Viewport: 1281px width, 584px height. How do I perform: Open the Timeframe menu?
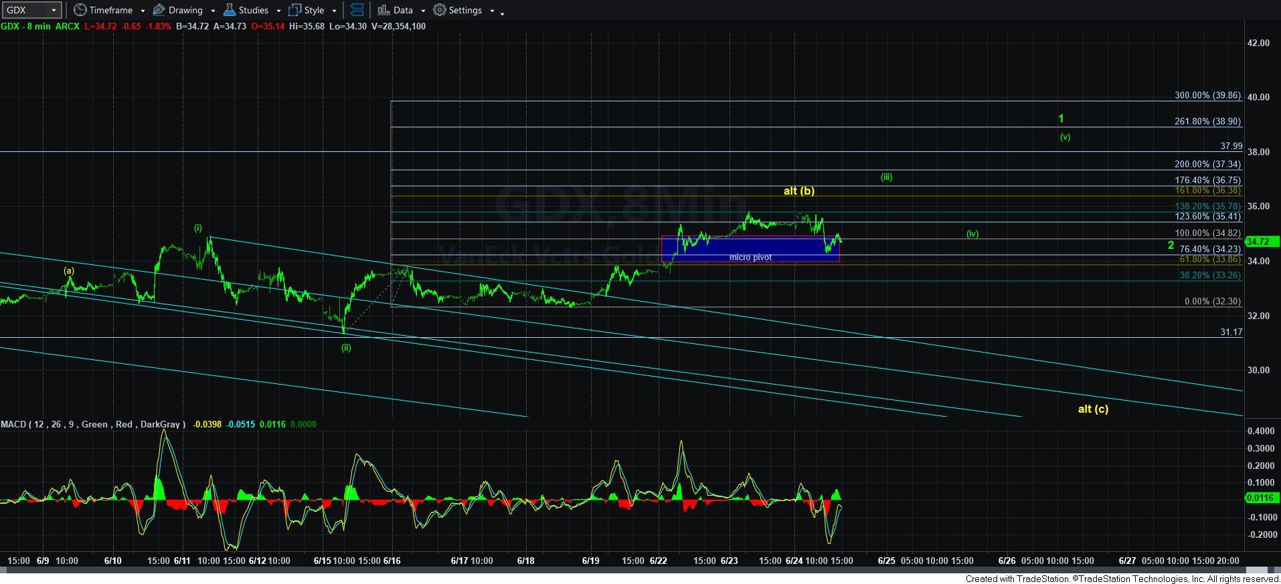[110, 10]
